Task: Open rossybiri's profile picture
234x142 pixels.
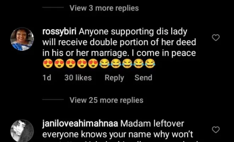Action: tap(22, 39)
